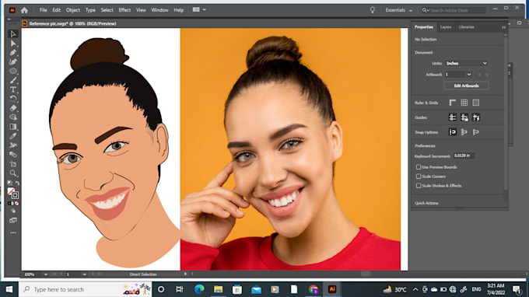Go to the Illustrator Home screen icon
This screenshot has width=529, height=297.
tap(24, 10)
